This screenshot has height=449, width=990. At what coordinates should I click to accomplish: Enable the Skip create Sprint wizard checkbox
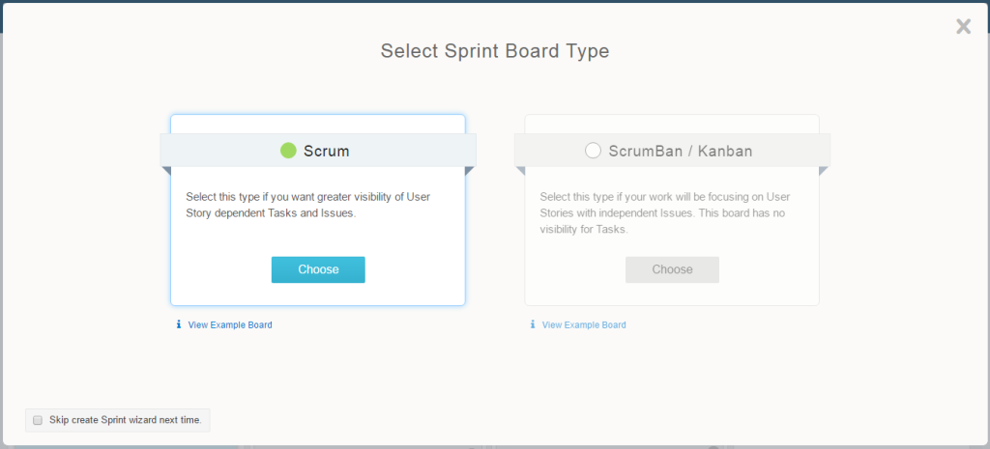click(38, 420)
